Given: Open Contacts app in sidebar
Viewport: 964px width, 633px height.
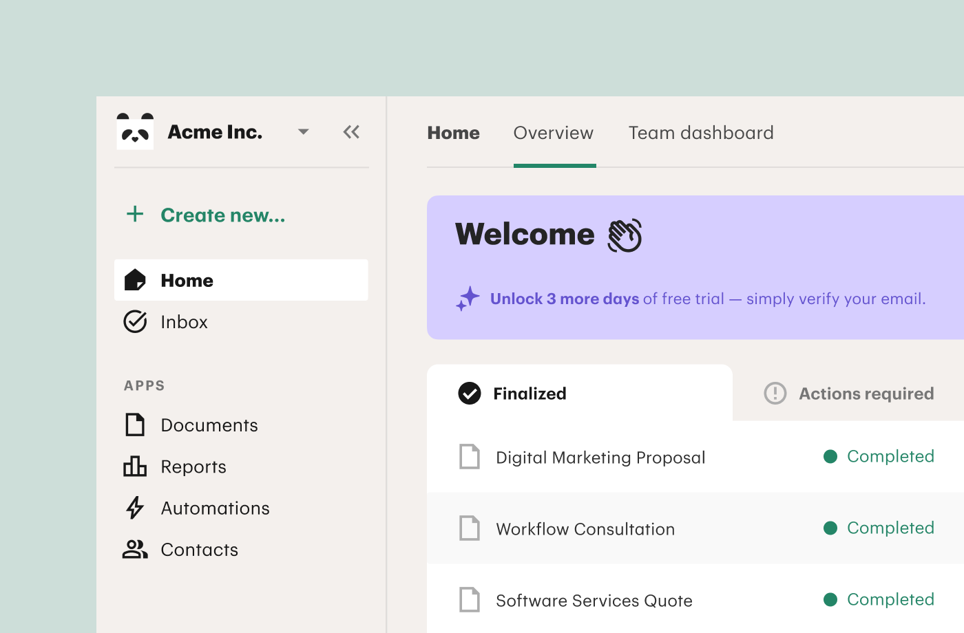Looking at the screenshot, I should coord(199,550).
